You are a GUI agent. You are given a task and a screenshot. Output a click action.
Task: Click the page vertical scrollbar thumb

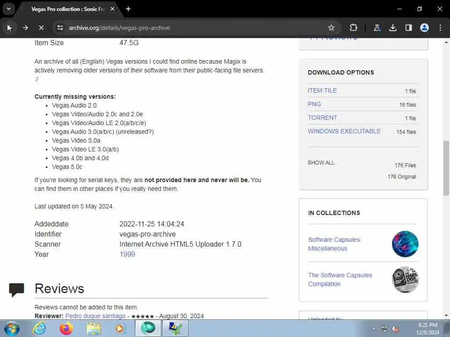click(x=446, y=168)
